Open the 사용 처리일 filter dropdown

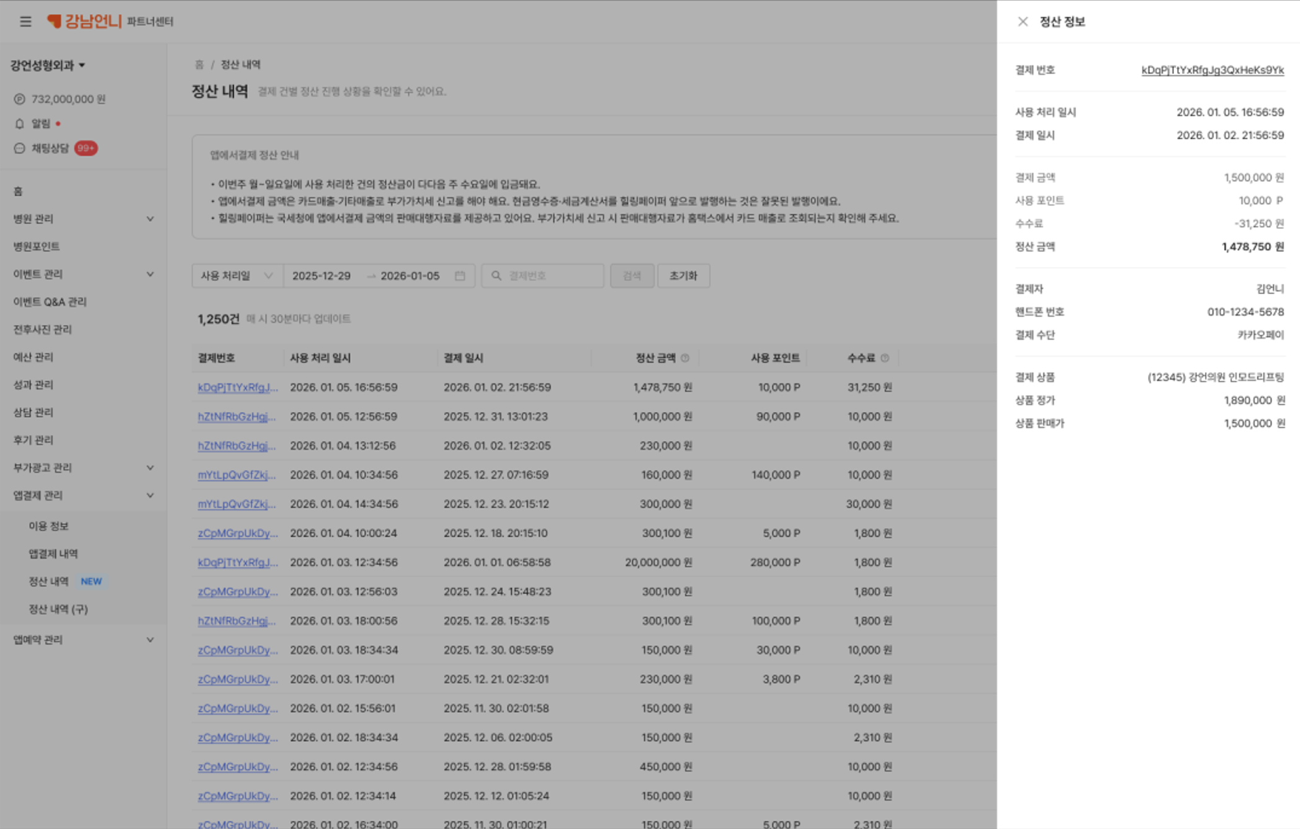tap(236, 276)
